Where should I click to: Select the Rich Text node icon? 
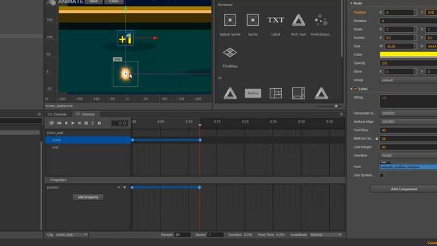click(x=298, y=20)
